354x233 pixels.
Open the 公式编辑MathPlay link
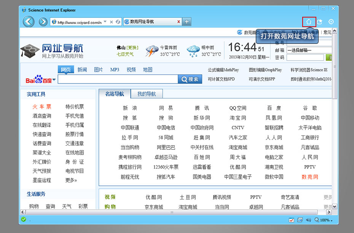(x=223, y=70)
